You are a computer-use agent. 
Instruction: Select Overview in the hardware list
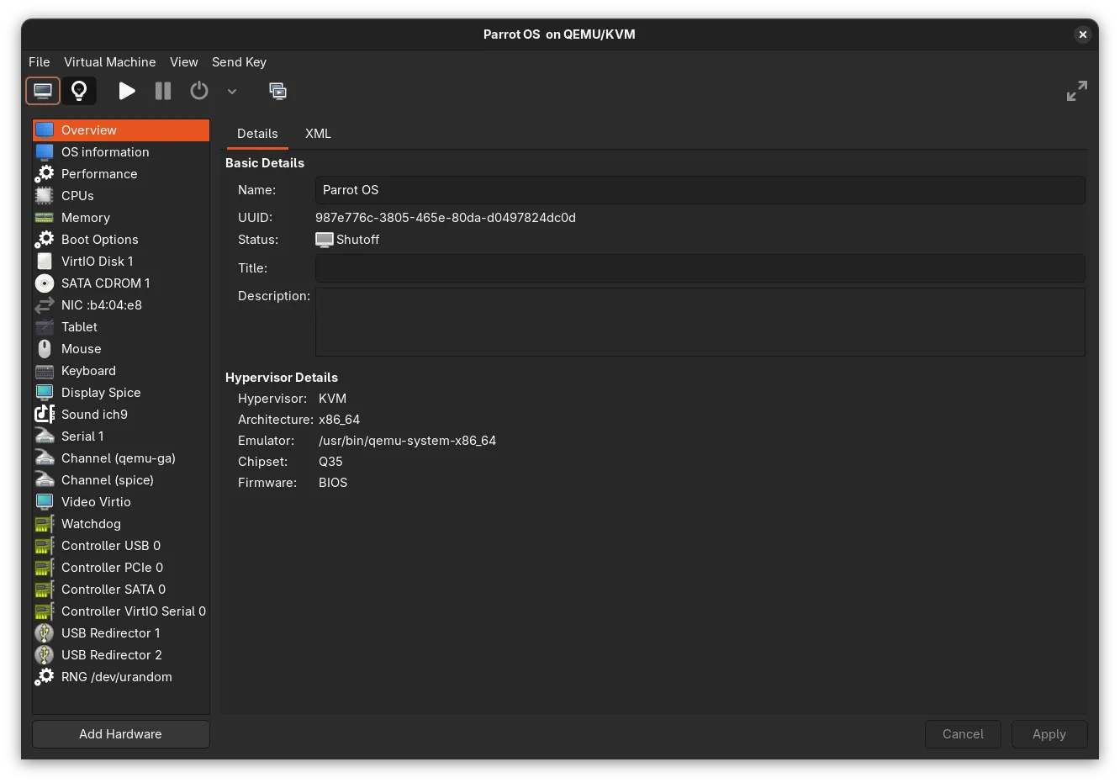click(x=121, y=130)
